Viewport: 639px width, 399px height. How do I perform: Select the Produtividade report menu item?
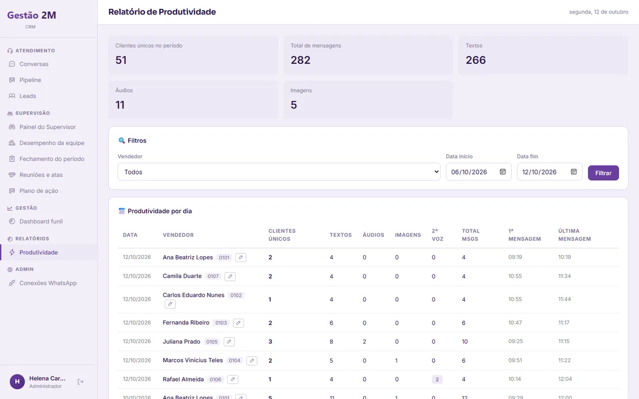coord(48,252)
